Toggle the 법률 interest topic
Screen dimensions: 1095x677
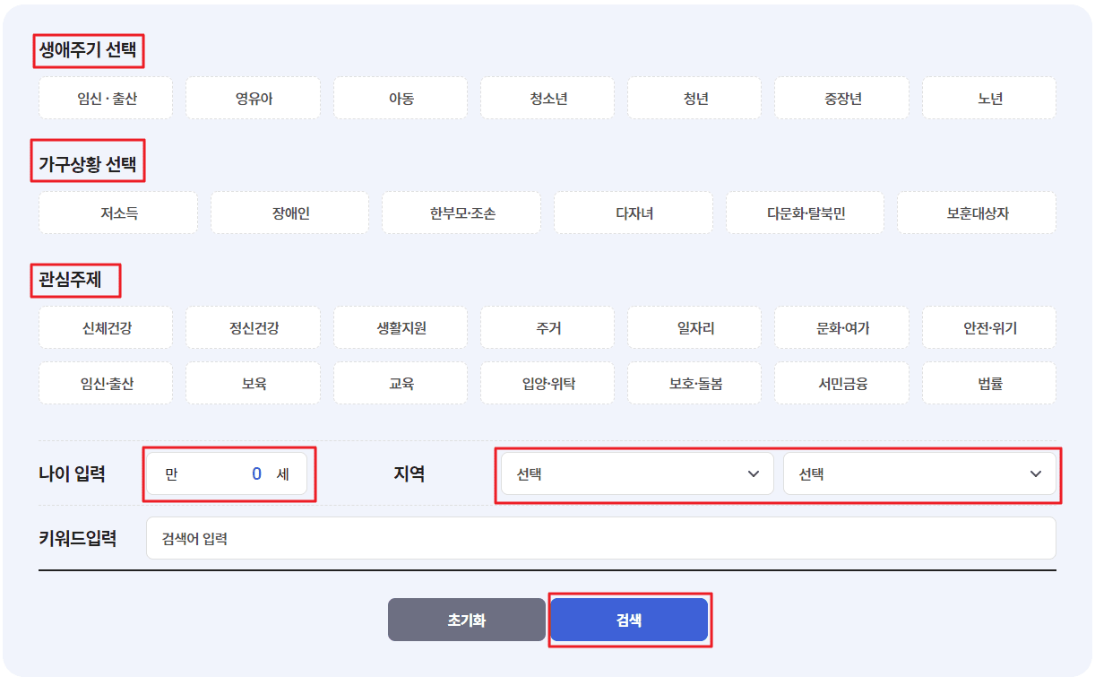click(989, 383)
